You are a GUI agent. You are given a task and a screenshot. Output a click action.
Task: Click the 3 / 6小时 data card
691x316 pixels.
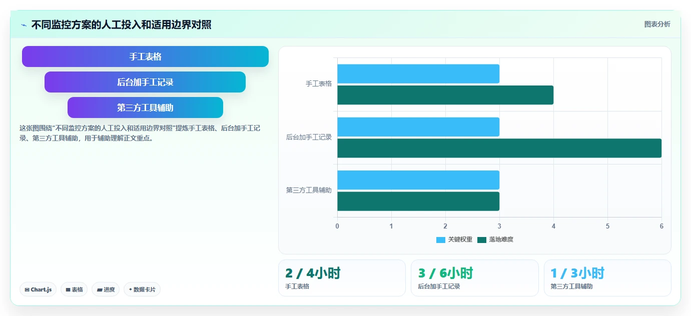tap(475, 278)
